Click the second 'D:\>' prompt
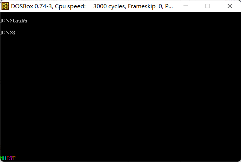 coord(6,33)
